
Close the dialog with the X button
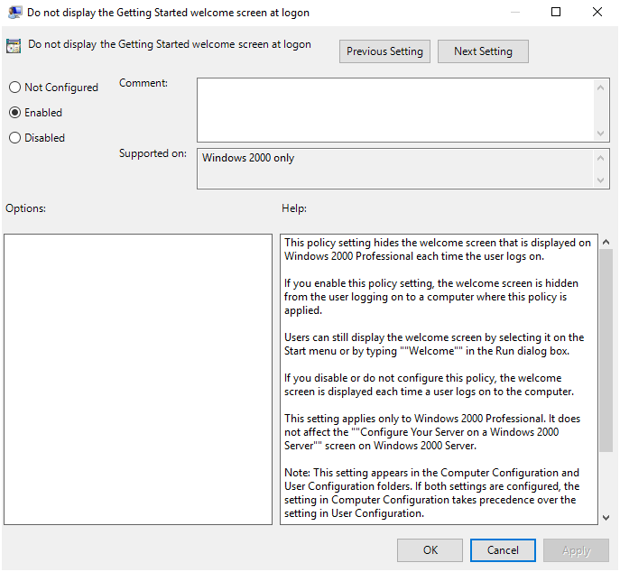point(597,13)
